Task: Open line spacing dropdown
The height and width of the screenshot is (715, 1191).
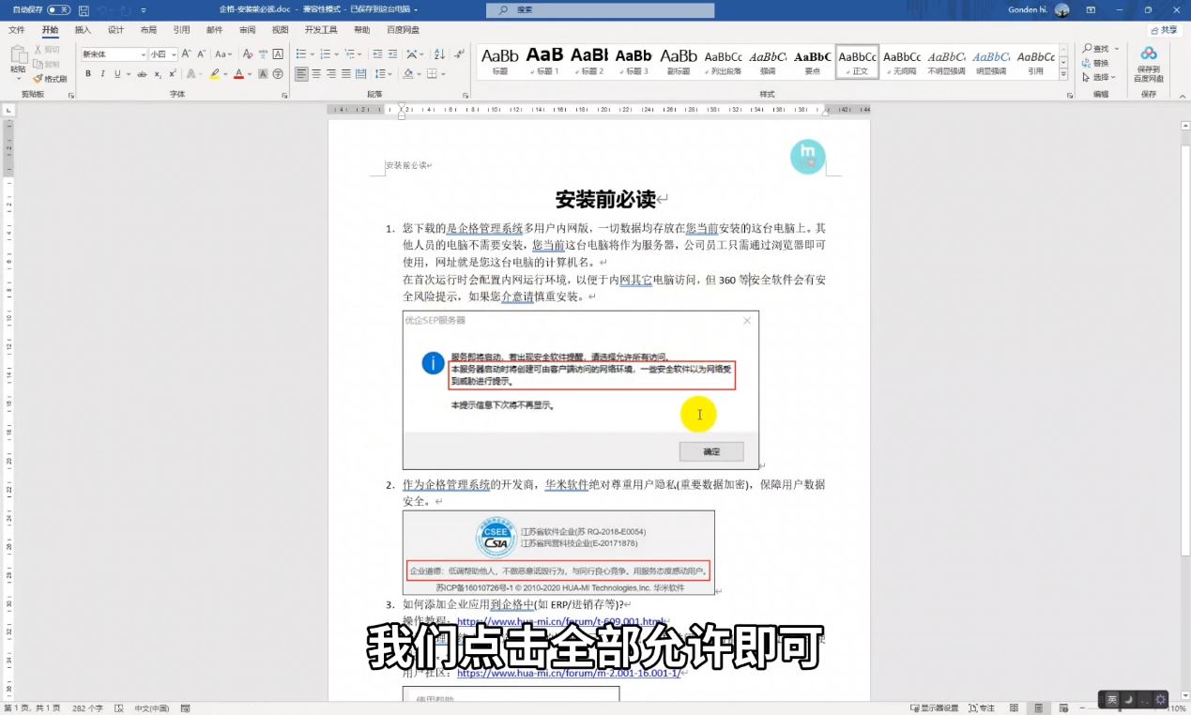Action: [x=389, y=73]
